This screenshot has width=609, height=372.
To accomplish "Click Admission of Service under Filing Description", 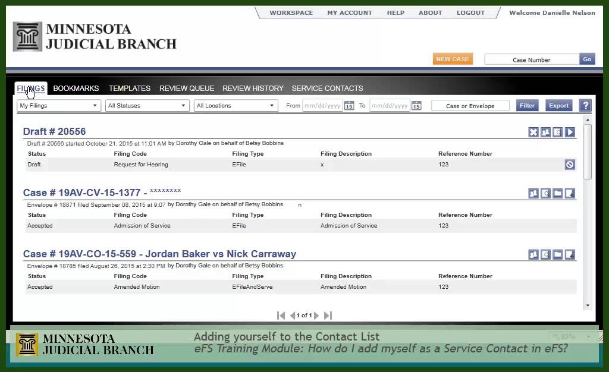I will [x=349, y=226].
